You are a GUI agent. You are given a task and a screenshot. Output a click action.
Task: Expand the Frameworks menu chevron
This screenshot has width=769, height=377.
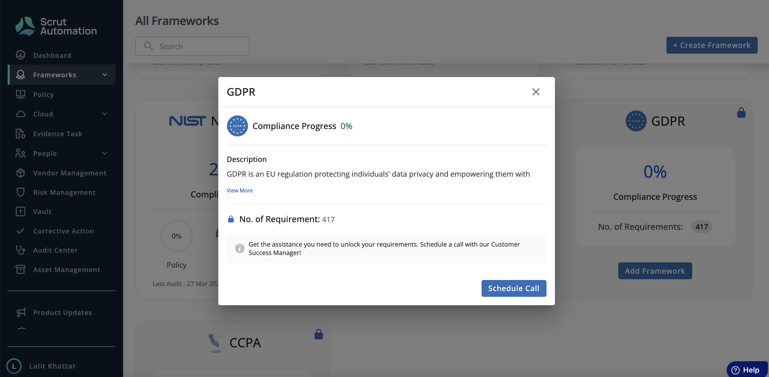(104, 75)
